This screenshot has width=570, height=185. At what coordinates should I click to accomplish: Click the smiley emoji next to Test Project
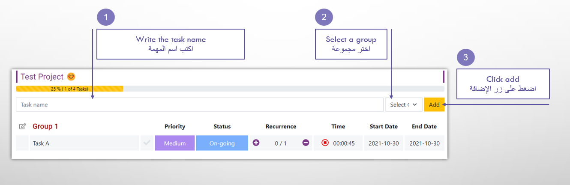[x=71, y=77]
